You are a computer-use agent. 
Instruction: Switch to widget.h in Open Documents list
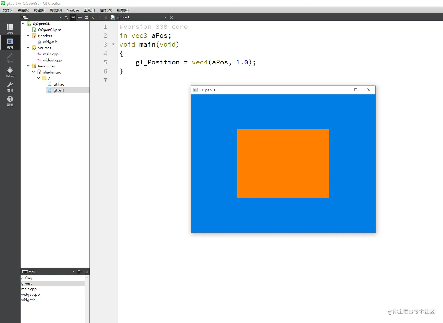pyautogui.click(x=28, y=300)
